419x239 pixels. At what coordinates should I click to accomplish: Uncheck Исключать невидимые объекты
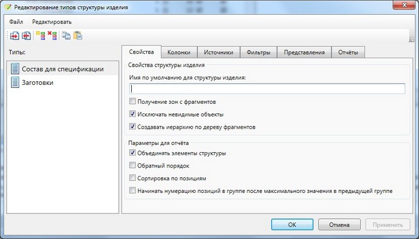tap(132, 114)
